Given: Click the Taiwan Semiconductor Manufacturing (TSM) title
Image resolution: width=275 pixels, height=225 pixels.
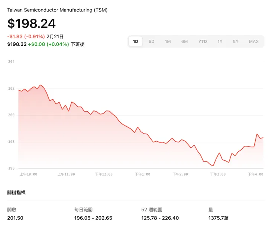Looking at the screenshot, I should [58, 10].
